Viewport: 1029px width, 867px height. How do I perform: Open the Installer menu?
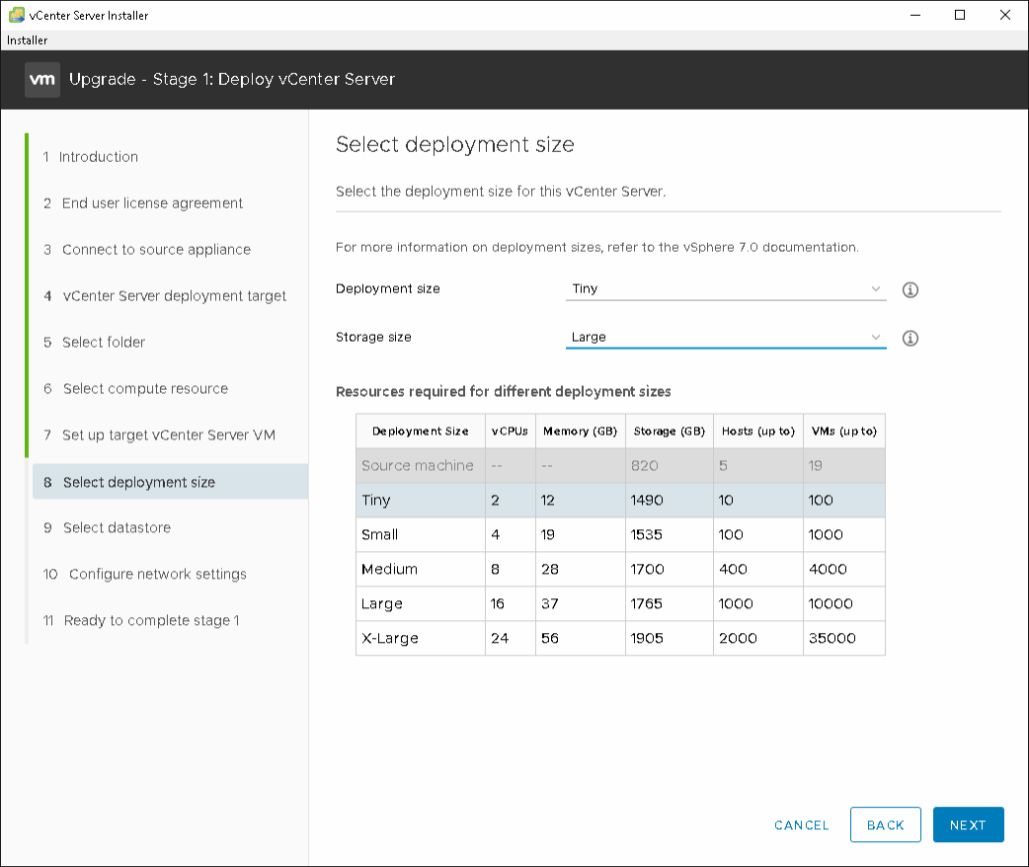pos(28,40)
